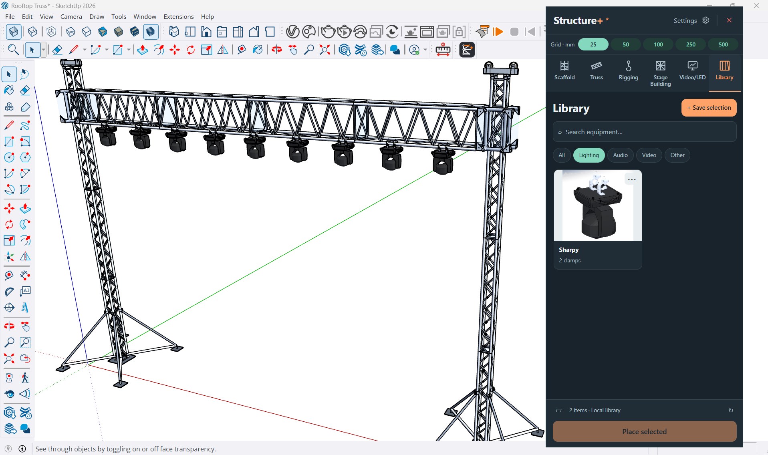
Task: Click the Save selection button
Action: click(x=709, y=108)
